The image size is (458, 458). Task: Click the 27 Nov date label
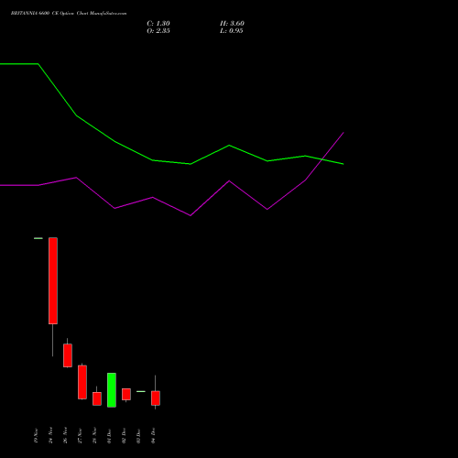click(80, 435)
